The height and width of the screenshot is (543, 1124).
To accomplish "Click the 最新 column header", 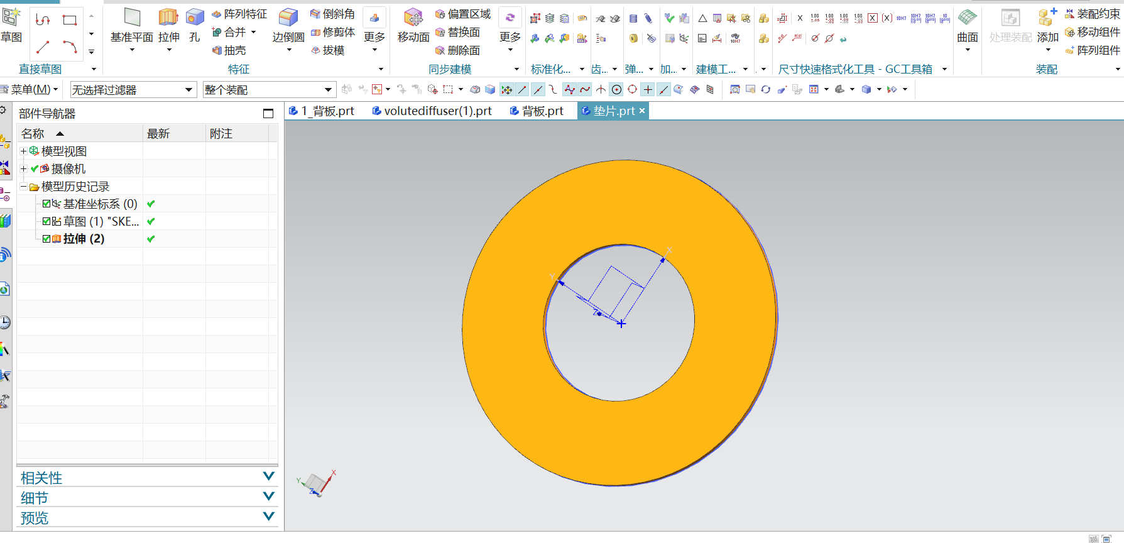I will (x=175, y=133).
